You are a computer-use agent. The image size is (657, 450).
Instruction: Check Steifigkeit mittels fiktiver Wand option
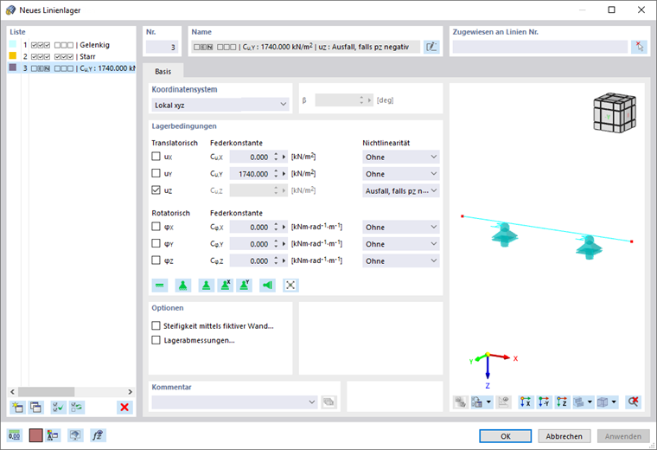156,326
